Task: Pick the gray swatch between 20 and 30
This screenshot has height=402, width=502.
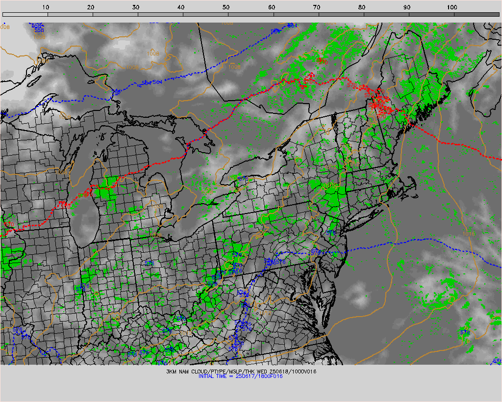Action: tap(116, 14)
